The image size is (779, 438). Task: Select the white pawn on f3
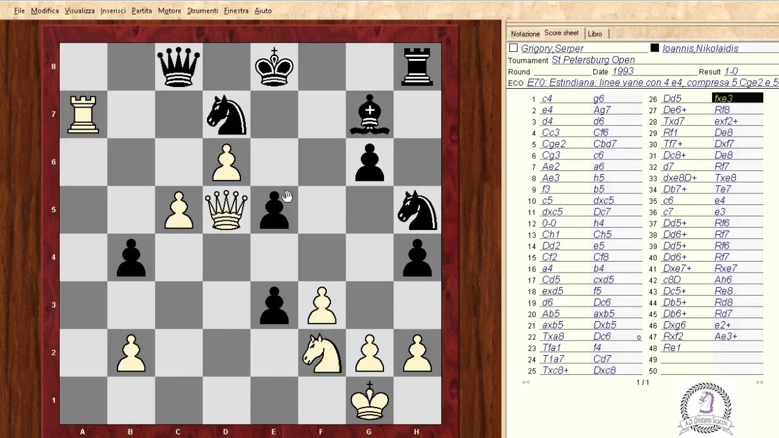322,305
